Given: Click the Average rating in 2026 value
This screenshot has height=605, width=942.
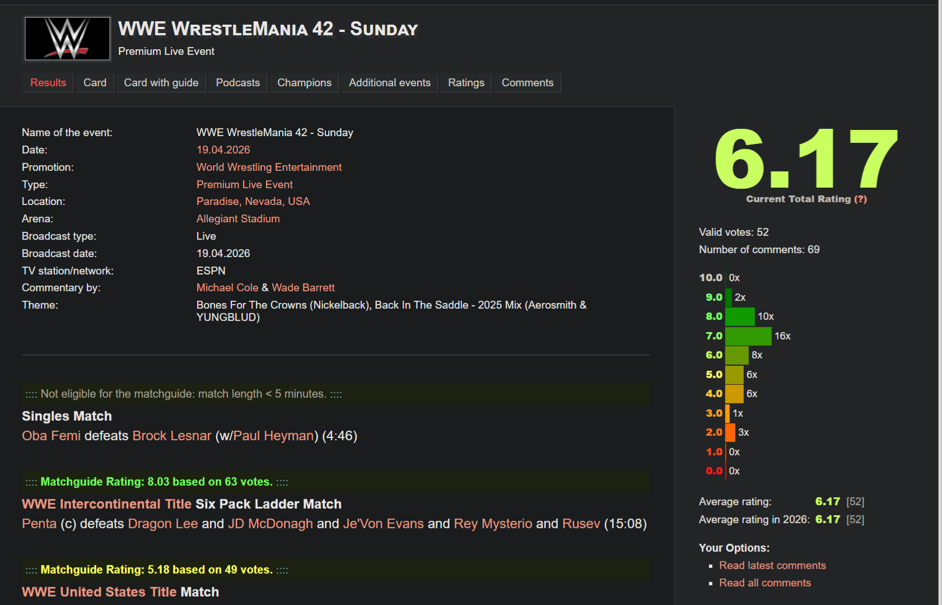Looking at the screenshot, I should (828, 520).
